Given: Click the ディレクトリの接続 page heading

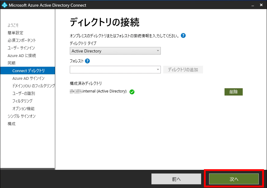Looking at the screenshot, I should (105, 22).
